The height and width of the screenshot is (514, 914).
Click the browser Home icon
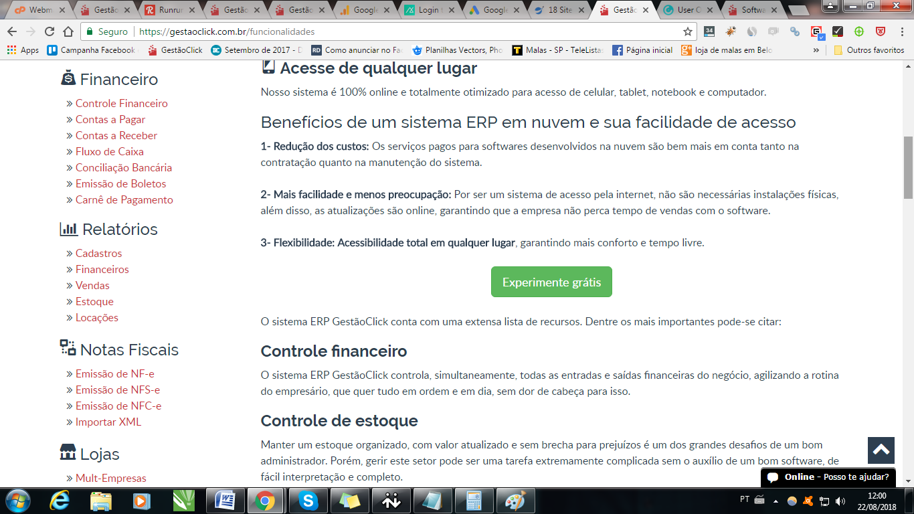click(x=68, y=31)
